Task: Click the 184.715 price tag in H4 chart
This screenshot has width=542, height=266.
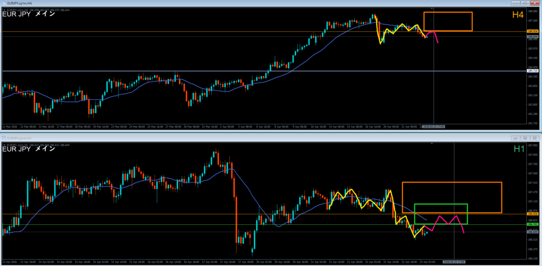Action: point(532,71)
